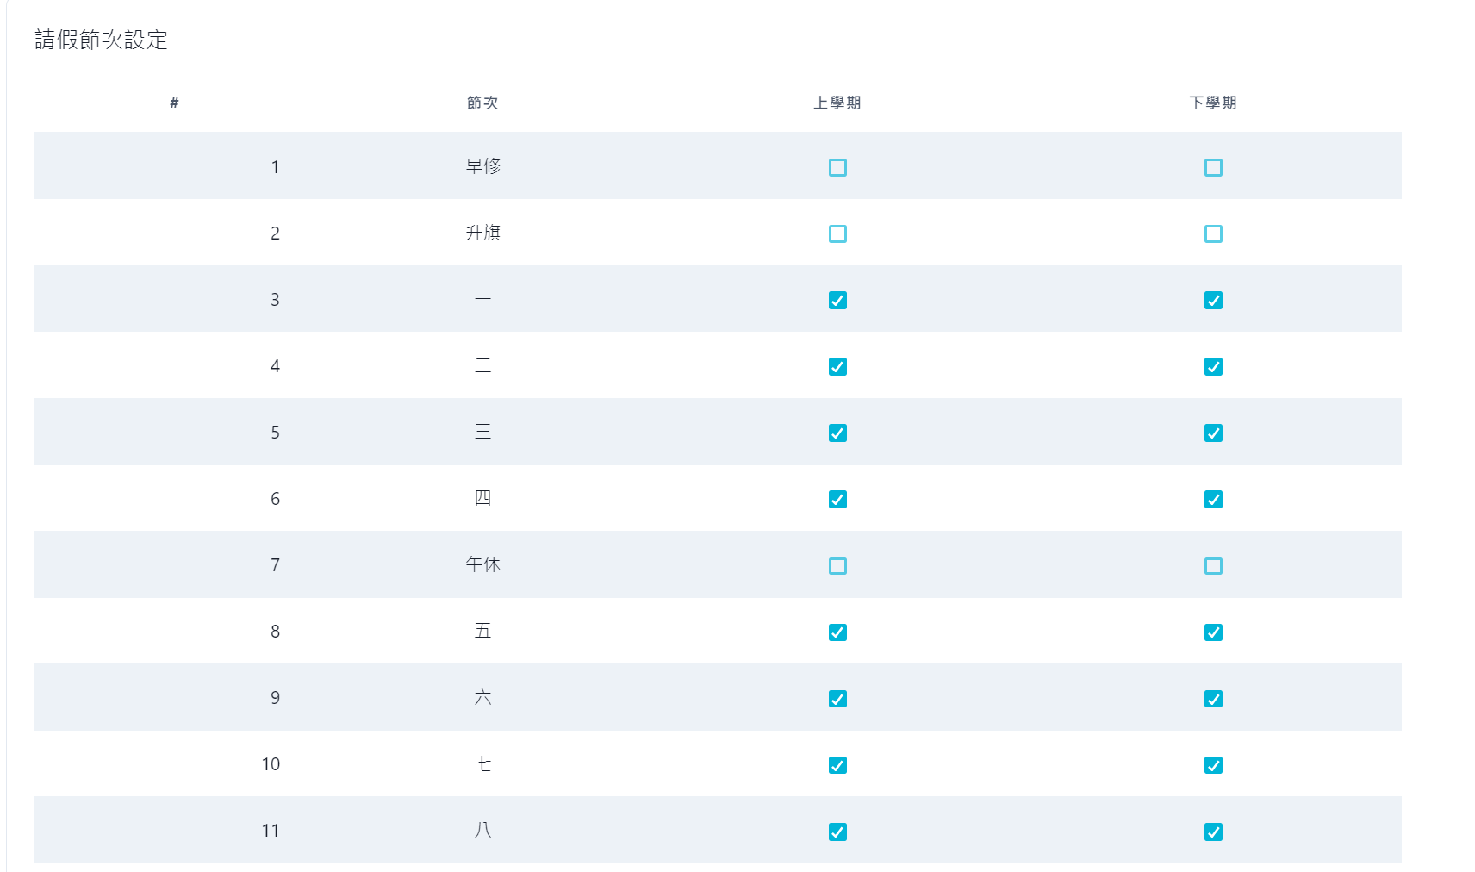Screen dimensions: 1475x872
Task: Toggle period 五 checkbox for 上學期
Action: pyautogui.click(x=837, y=632)
